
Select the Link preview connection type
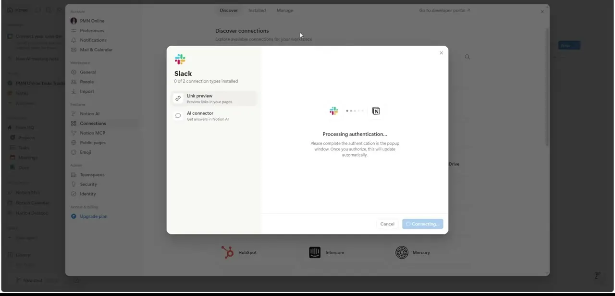pyautogui.click(x=214, y=99)
